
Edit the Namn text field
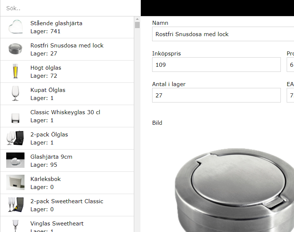pos(223,34)
